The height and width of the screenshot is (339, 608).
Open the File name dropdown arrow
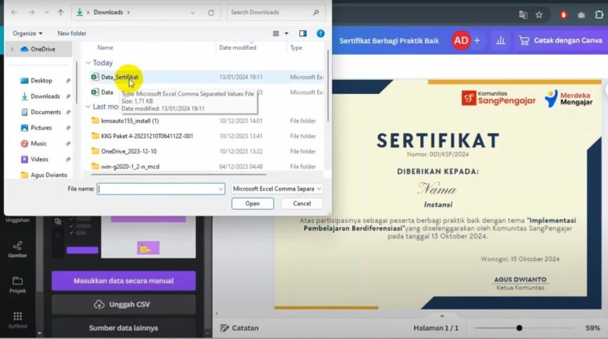[x=221, y=189]
